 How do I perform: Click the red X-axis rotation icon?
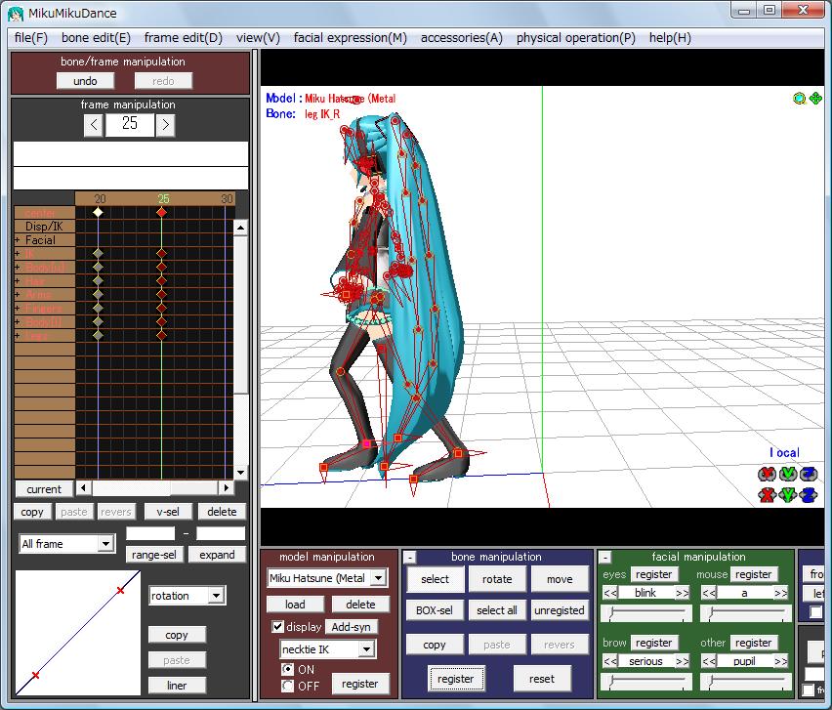click(767, 474)
